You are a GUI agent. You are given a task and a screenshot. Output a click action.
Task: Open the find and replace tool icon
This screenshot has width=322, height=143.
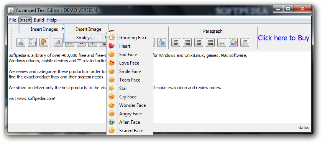coord(162,42)
